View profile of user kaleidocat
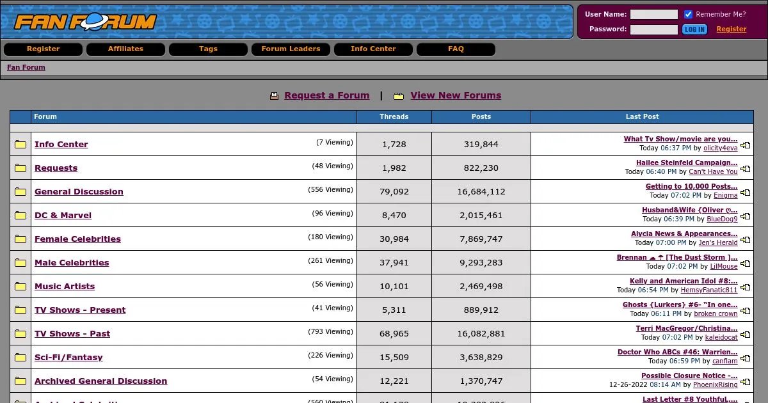The height and width of the screenshot is (403, 768). pyautogui.click(x=721, y=338)
